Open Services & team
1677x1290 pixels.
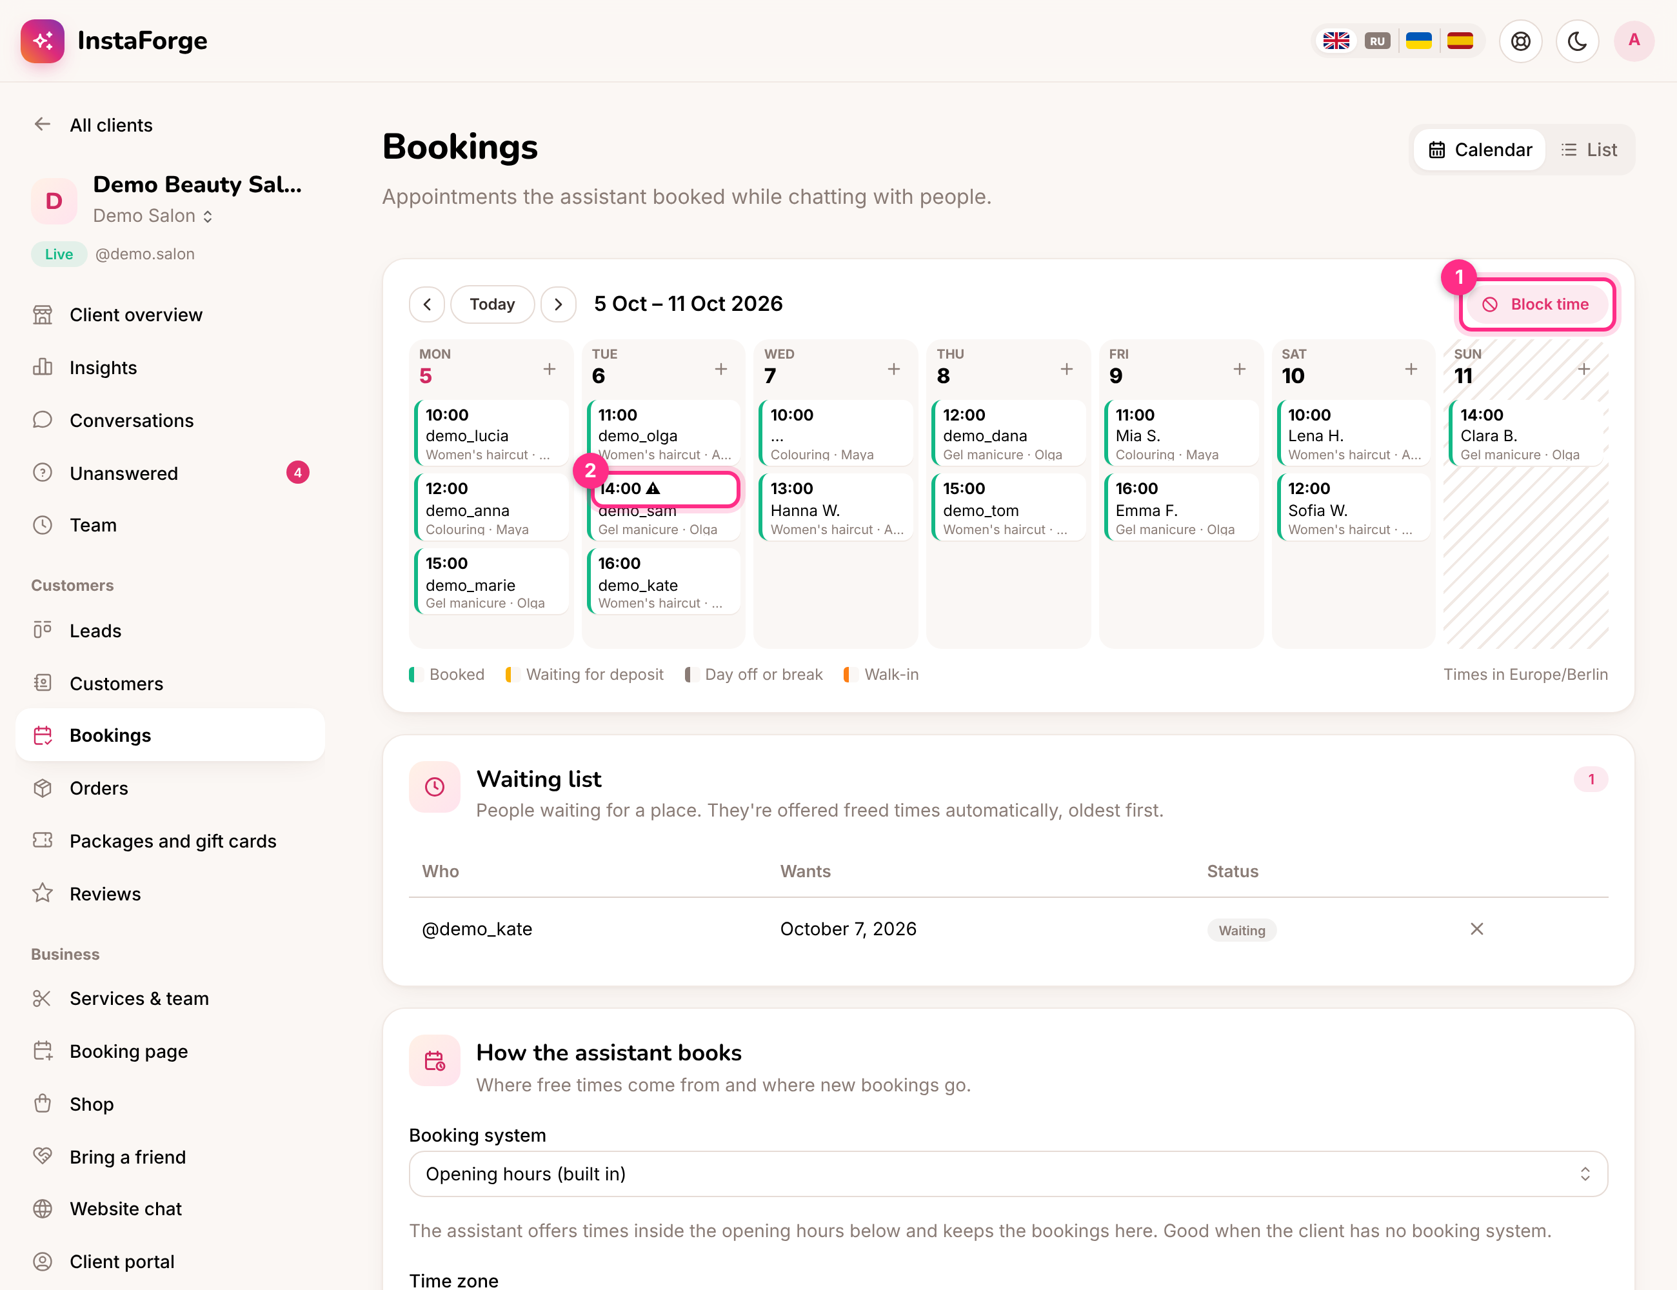170,998
